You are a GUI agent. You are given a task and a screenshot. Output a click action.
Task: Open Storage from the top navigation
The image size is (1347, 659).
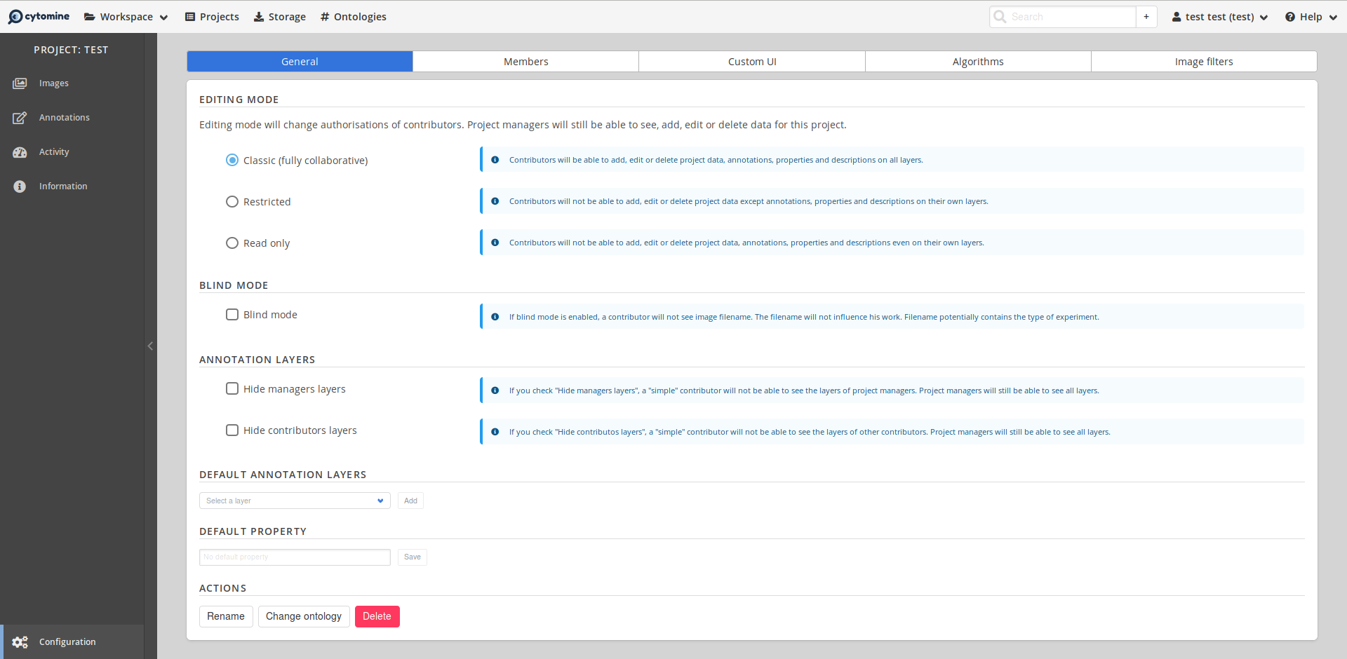(279, 16)
